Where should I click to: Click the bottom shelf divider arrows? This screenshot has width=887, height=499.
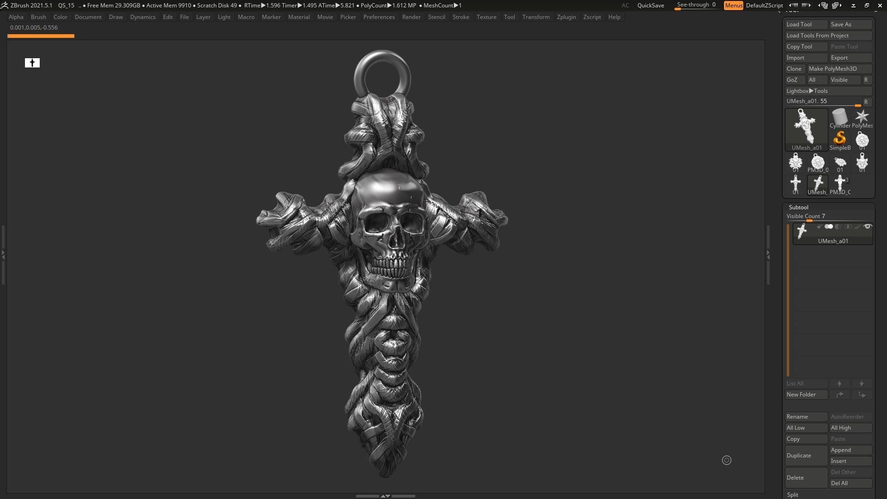tap(385, 496)
